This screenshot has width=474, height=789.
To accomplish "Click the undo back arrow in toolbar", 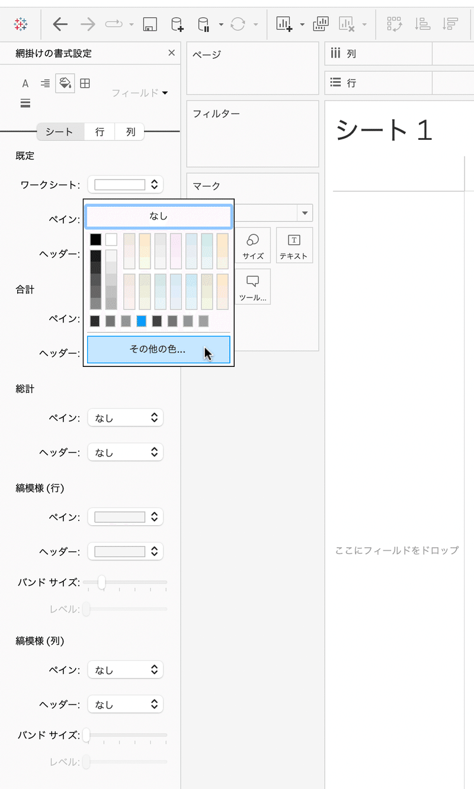I will [x=60, y=24].
